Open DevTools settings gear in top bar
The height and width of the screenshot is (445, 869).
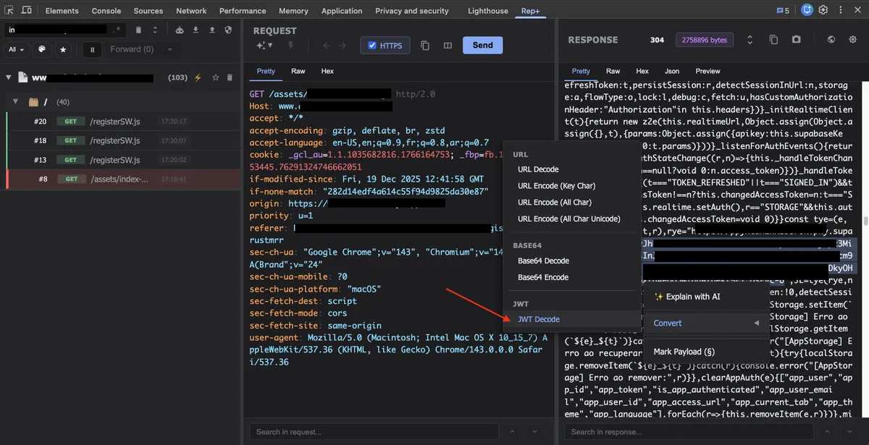tap(823, 10)
